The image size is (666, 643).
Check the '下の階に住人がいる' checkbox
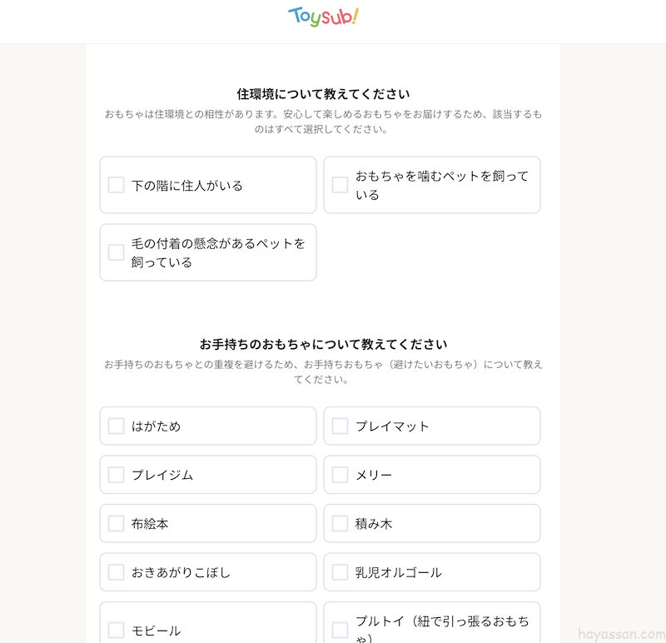tap(117, 185)
